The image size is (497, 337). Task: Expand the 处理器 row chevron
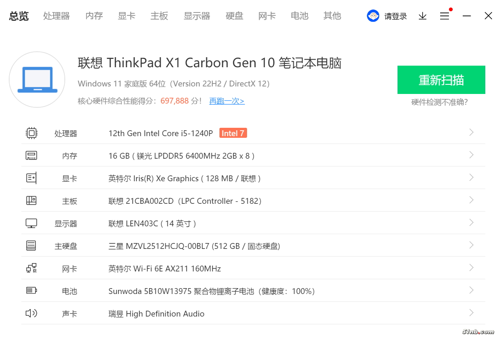[x=472, y=132]
